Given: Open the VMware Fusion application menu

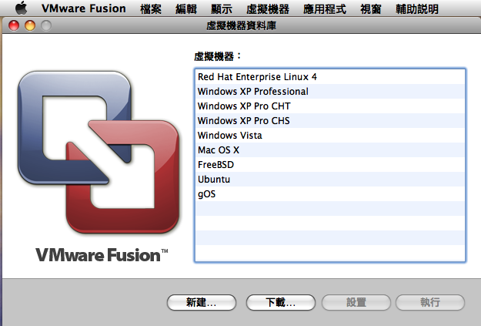Looking at the screenshot, I should click(84, 8).
